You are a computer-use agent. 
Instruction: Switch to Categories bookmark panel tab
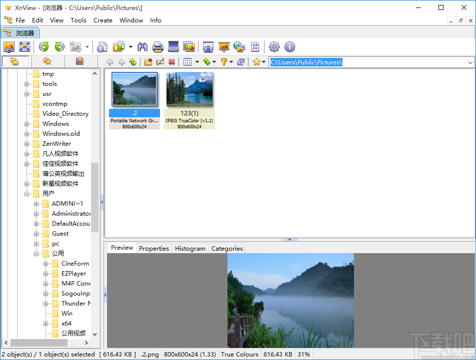[79, 61]
